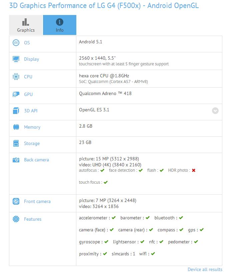
Task: Expand the OpenGL ES 3.1 details arrow
Action: click(x=215, y=111)
